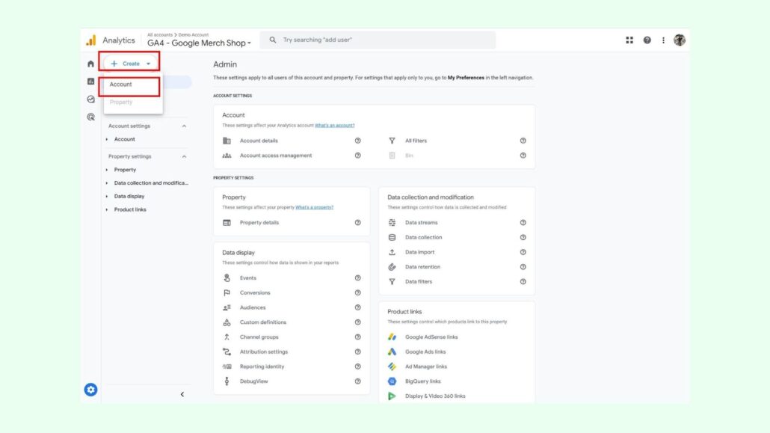Open the Home icon in left sidebar
Image resolution: width=770 pixels, height=433 pixels.
(91, 64)
